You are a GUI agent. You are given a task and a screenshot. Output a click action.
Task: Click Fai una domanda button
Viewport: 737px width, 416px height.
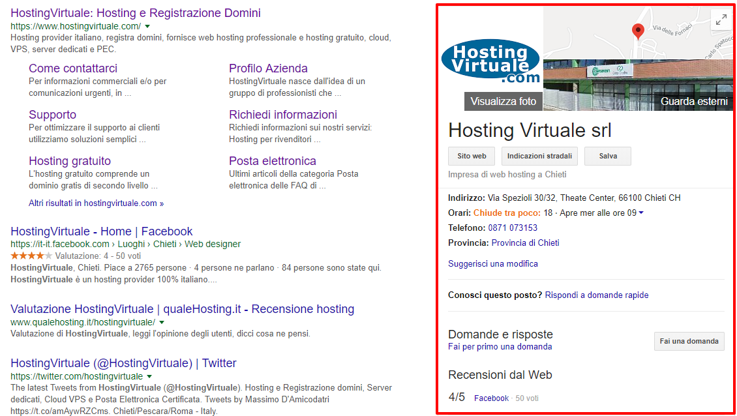(x=689, y=341)
